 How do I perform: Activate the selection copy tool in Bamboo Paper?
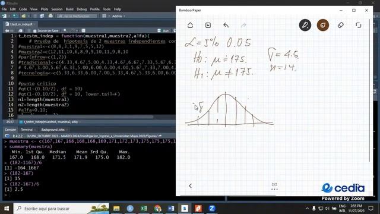(358, 25)
